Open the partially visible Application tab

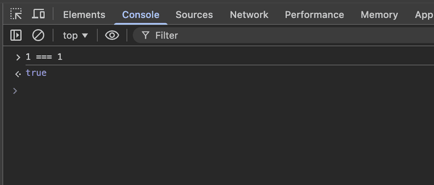tap(424, 15)
